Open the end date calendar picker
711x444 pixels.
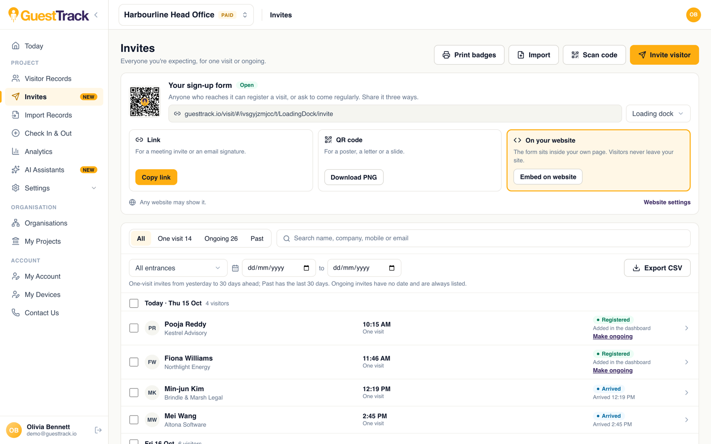click(x=391, y=268)
